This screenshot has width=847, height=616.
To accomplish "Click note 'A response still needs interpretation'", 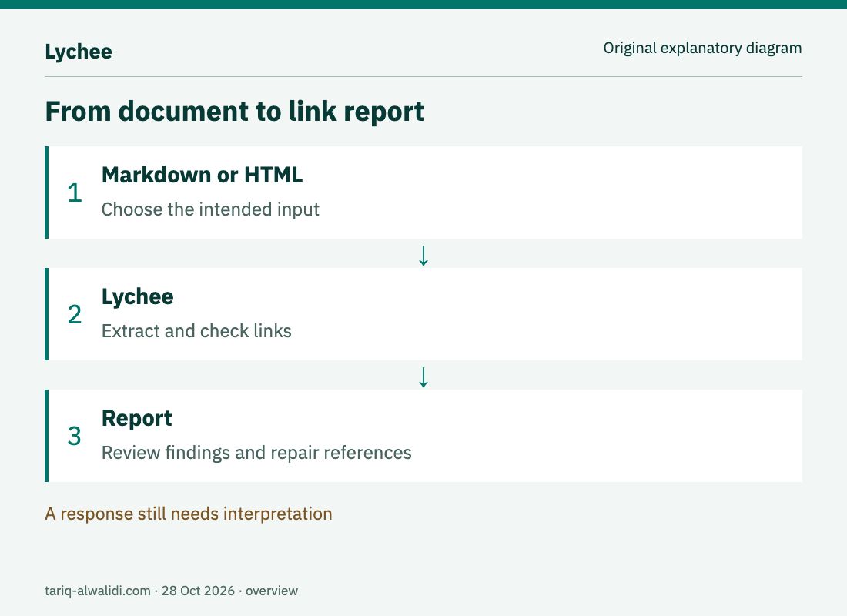I will 189,514.
